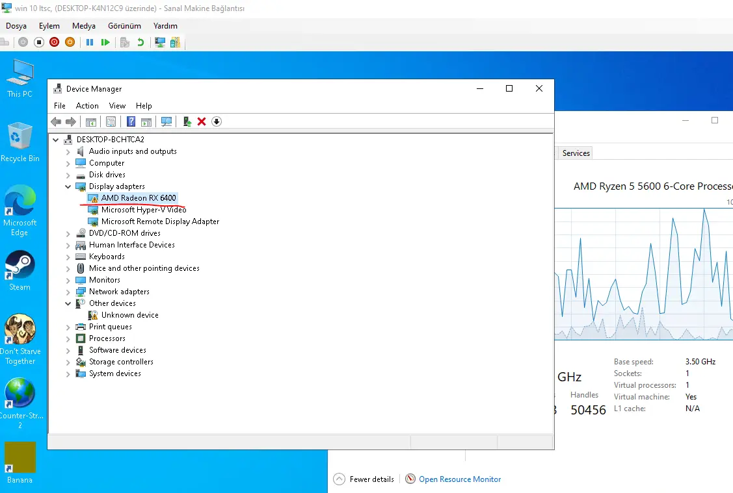The width and height of the screenshot is (733, 493).
Task: Go forward in Device Manager toolbar
Action: [x=71, y=122]
